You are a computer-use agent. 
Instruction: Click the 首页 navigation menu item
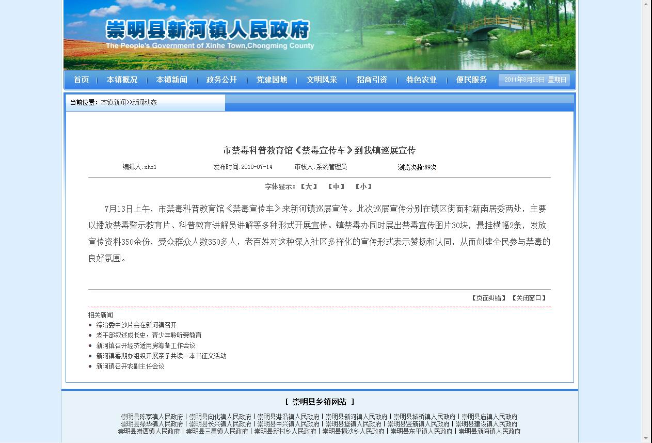point(81,80)
